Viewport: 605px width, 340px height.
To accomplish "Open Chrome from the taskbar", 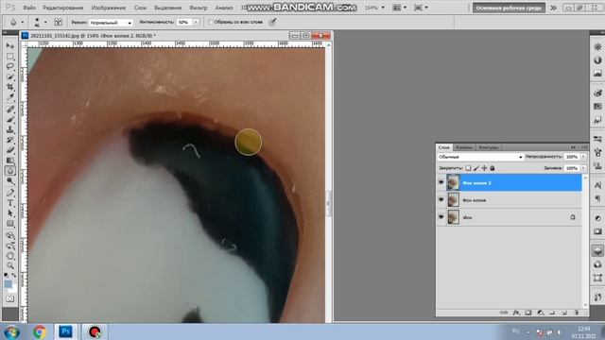I will click(40, 331).
